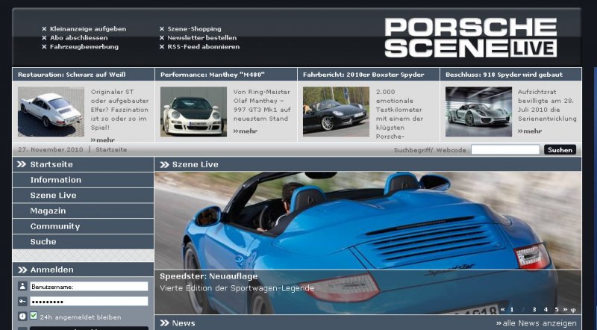
Task: Click the Kleinanzeige aufgeben link
Action: [88, 28]
